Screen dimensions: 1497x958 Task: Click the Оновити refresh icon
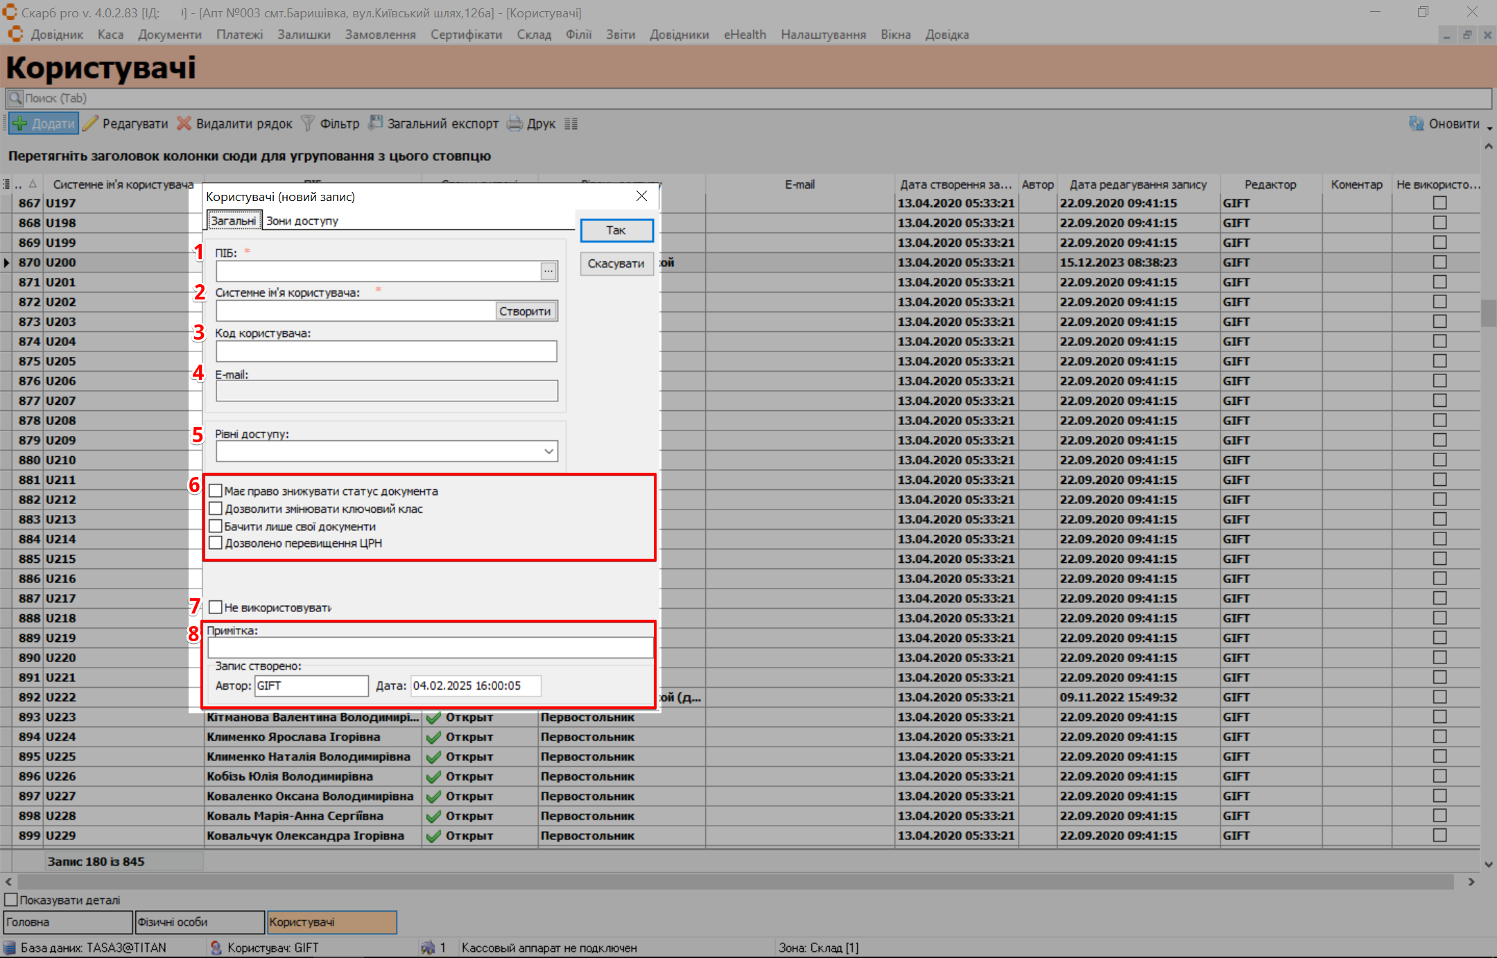click(x=1417, y=124)
